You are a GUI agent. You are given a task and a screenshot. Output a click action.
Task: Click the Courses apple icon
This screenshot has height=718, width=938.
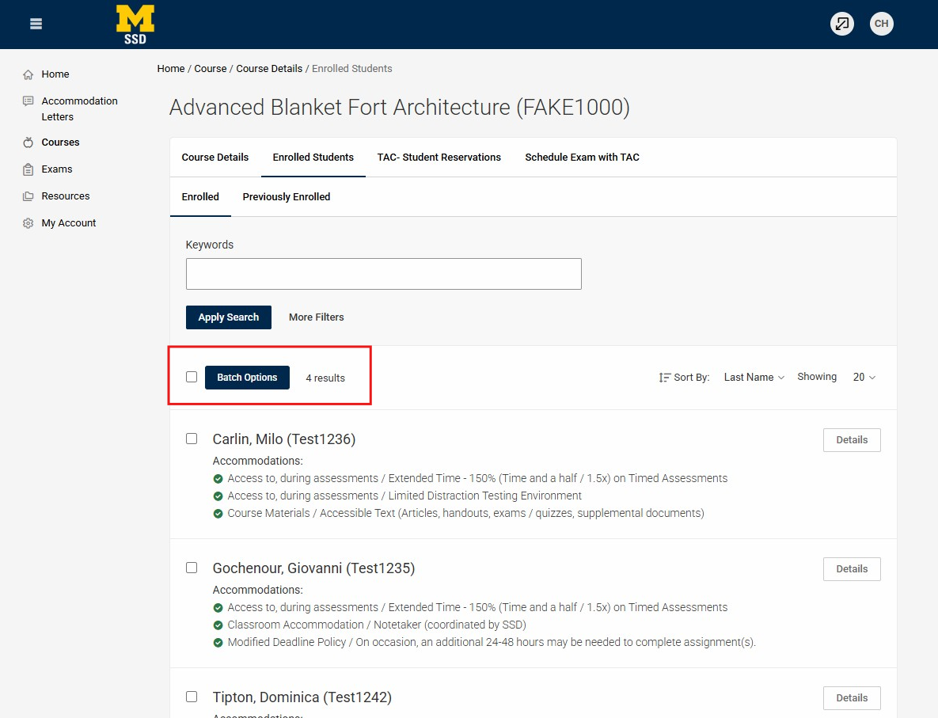(x=28, y=142)
